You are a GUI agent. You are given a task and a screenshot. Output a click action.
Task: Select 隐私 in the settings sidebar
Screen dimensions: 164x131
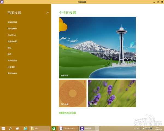tap(9, 48)
